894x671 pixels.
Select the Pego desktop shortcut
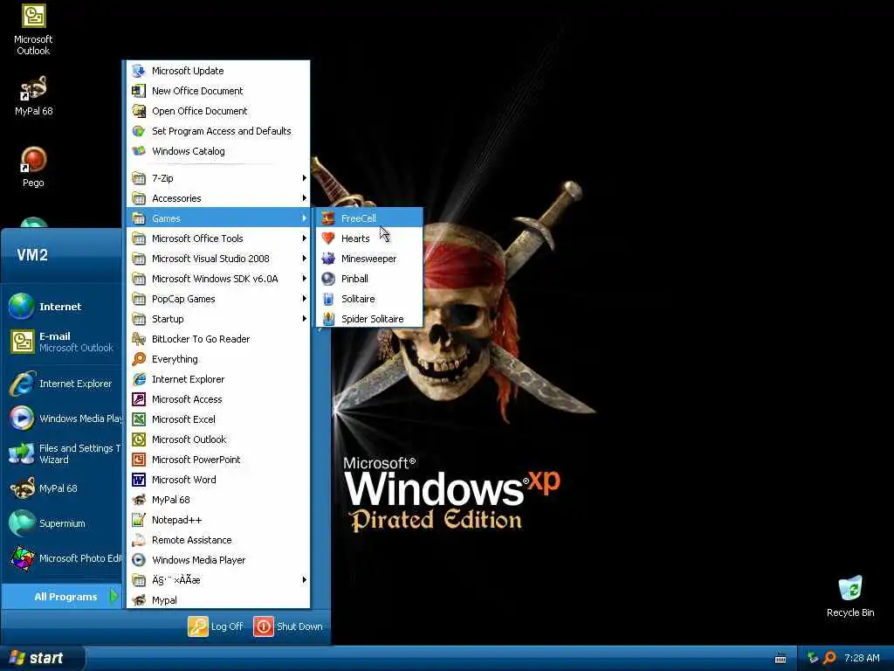33,167
